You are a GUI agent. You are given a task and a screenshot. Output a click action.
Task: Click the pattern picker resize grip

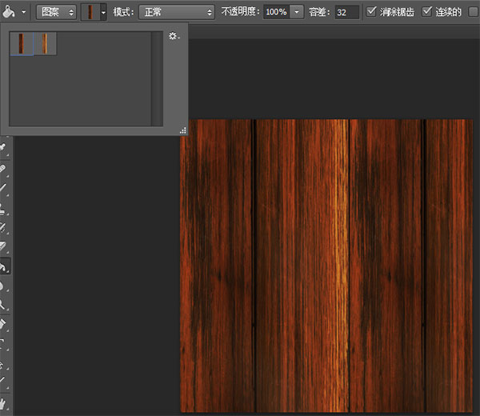[183, 130]
